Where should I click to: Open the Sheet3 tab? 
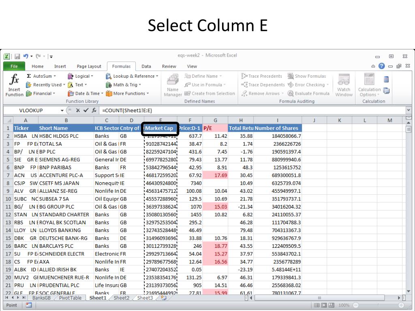(x=145, y=298)
